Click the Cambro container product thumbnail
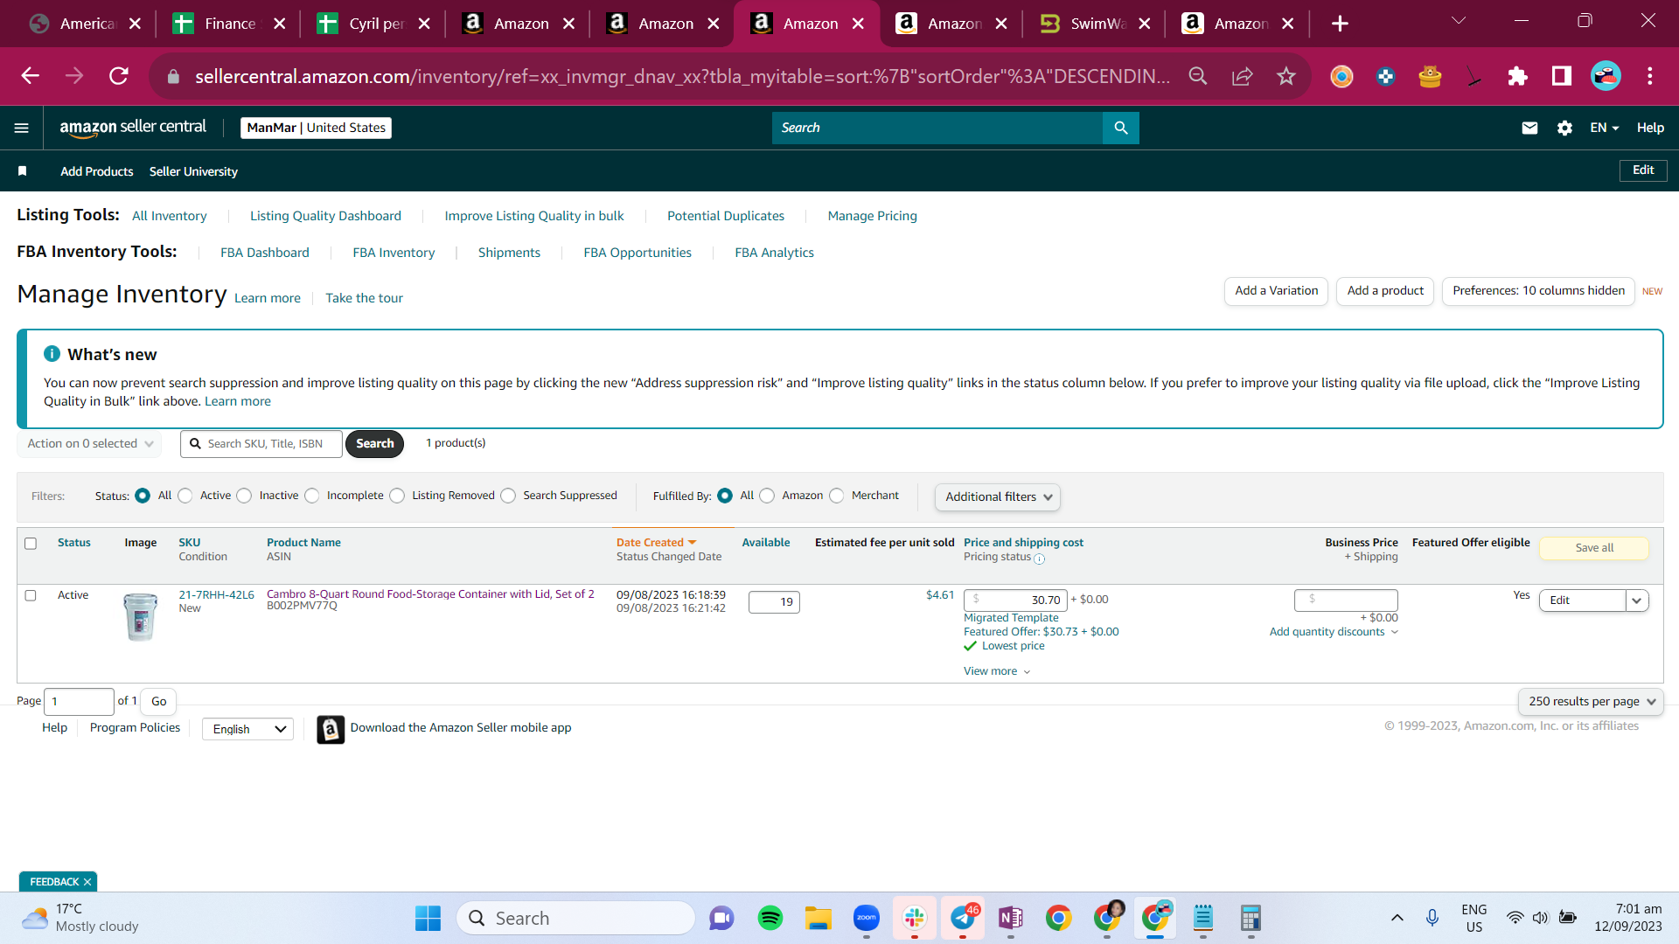 click(140, 616)
